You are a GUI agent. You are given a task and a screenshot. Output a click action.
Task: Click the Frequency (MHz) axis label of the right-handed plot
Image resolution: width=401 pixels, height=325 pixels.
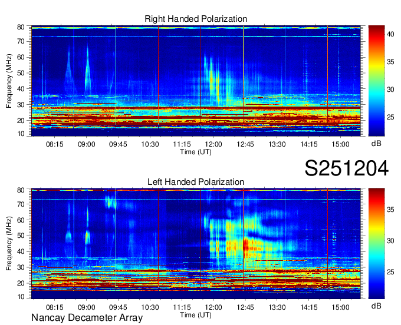tap(9, 80)
